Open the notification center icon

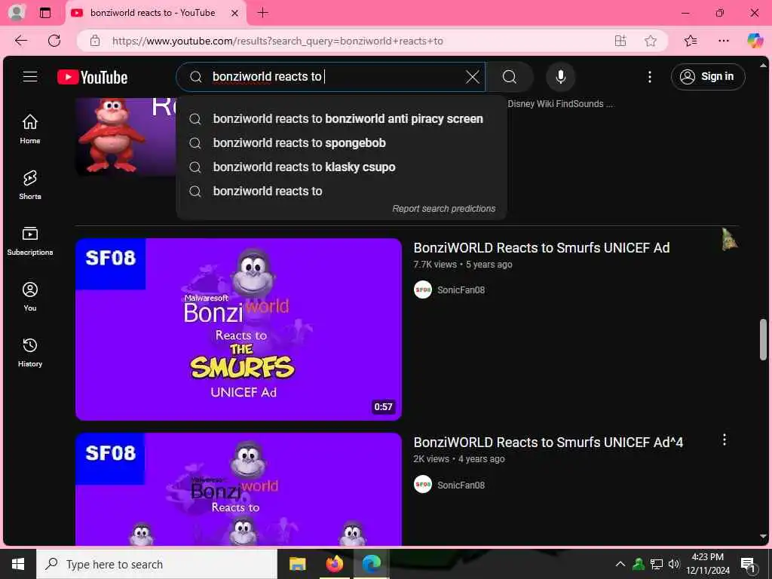coord(749,565)
